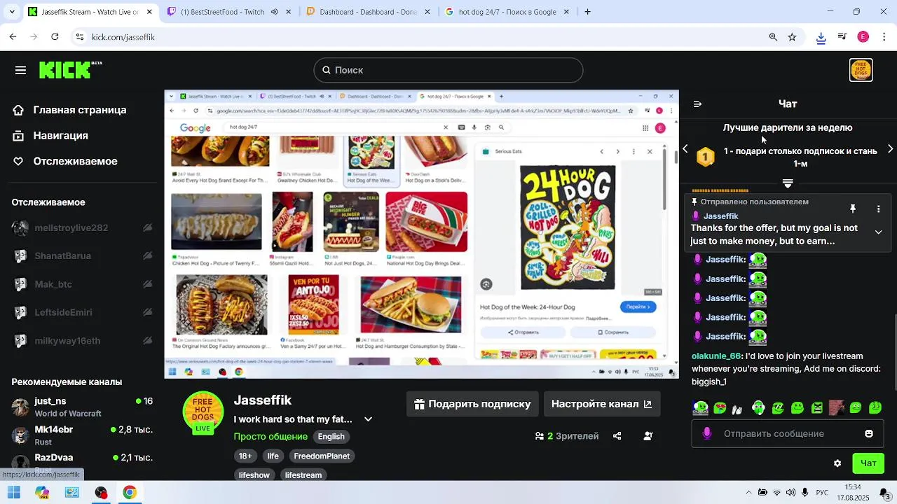Click the stream video preview
The height and width of the screenshot is (504, 897).
[x=421, y=234]
